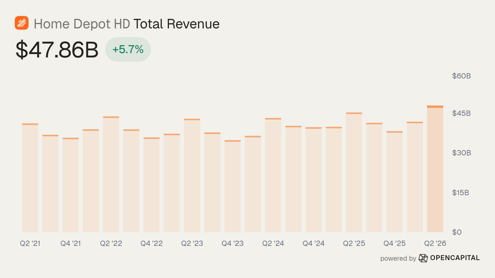Click the +5.7% growth badge

(x=128, y=50)
